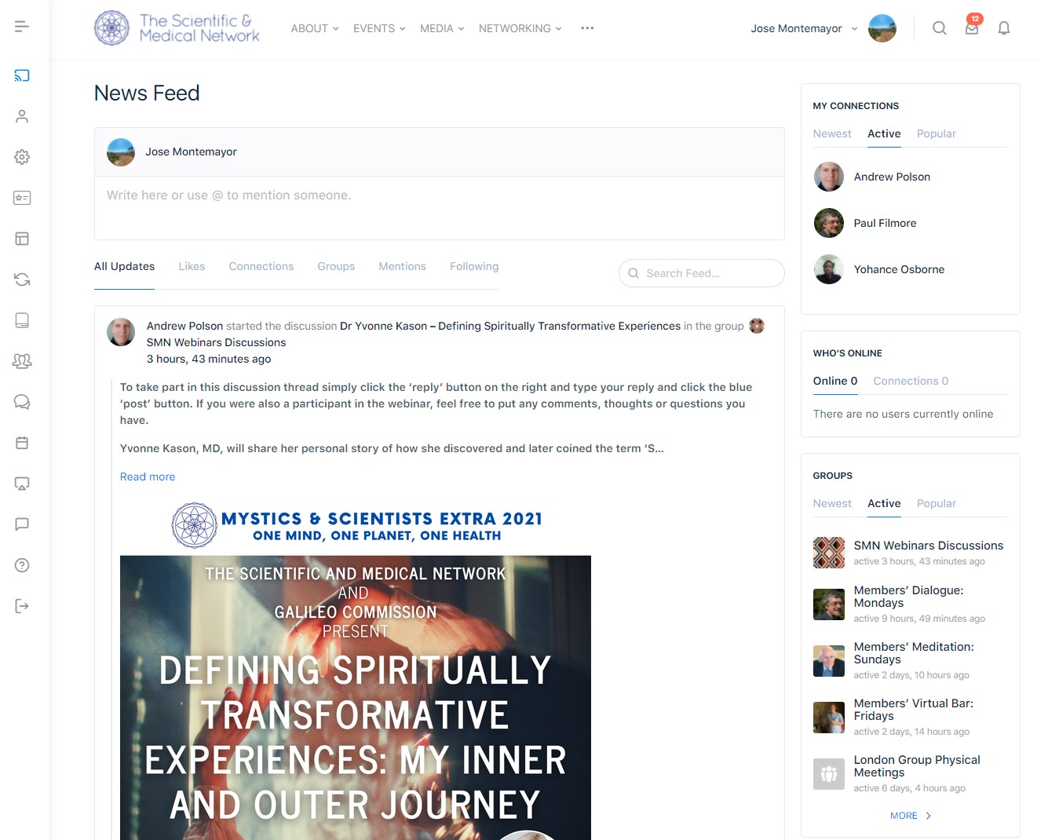Open the notifications bell icon

click(1003, 28)
